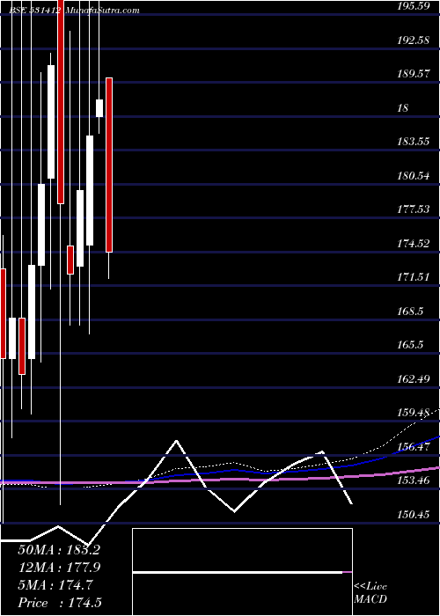Image resolution: width=440 pixels, height=616 pixels.
Task: Select the 159.48 axis label
Action: tap(413, 413)
